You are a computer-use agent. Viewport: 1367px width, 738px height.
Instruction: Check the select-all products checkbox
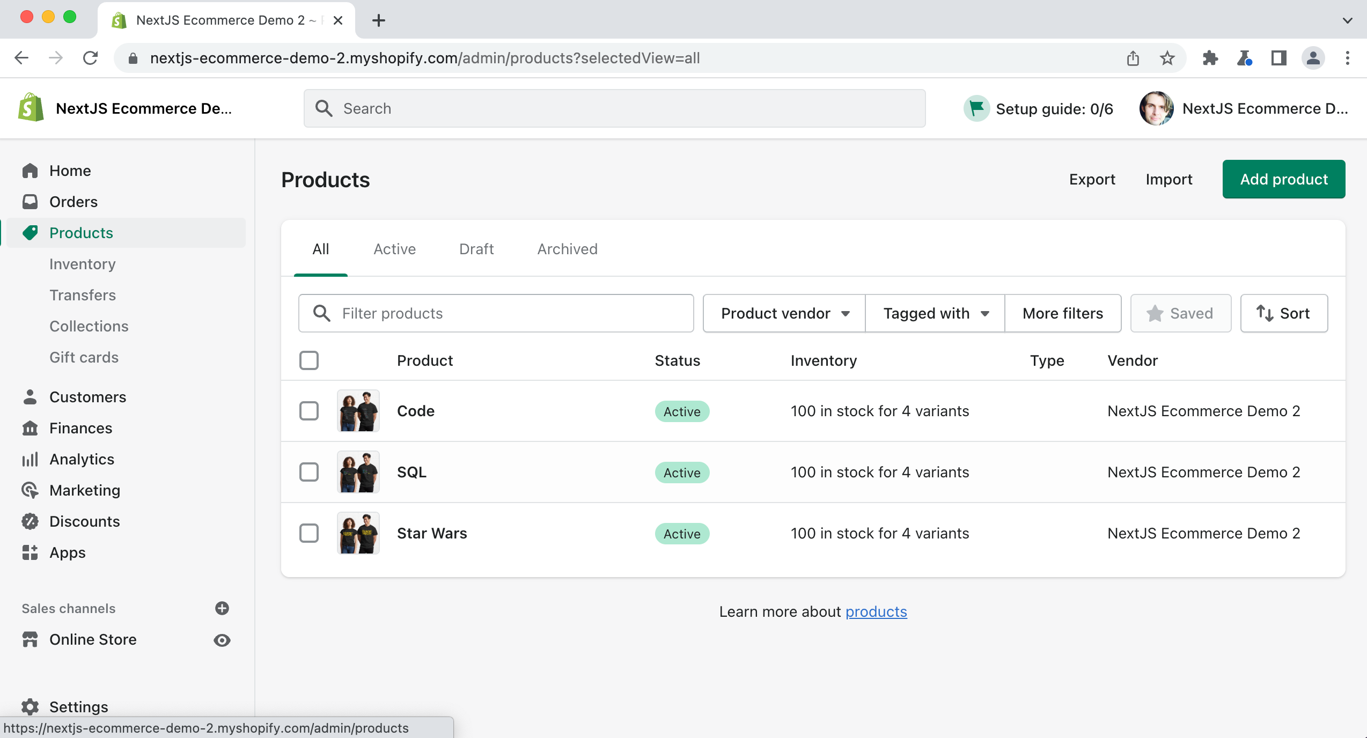[x=309, y=360]
